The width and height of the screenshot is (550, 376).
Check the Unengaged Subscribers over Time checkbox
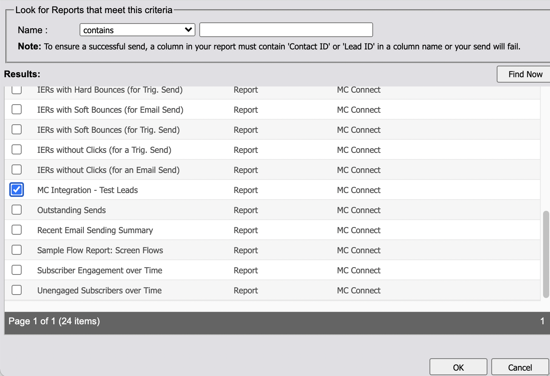(17, 290)
